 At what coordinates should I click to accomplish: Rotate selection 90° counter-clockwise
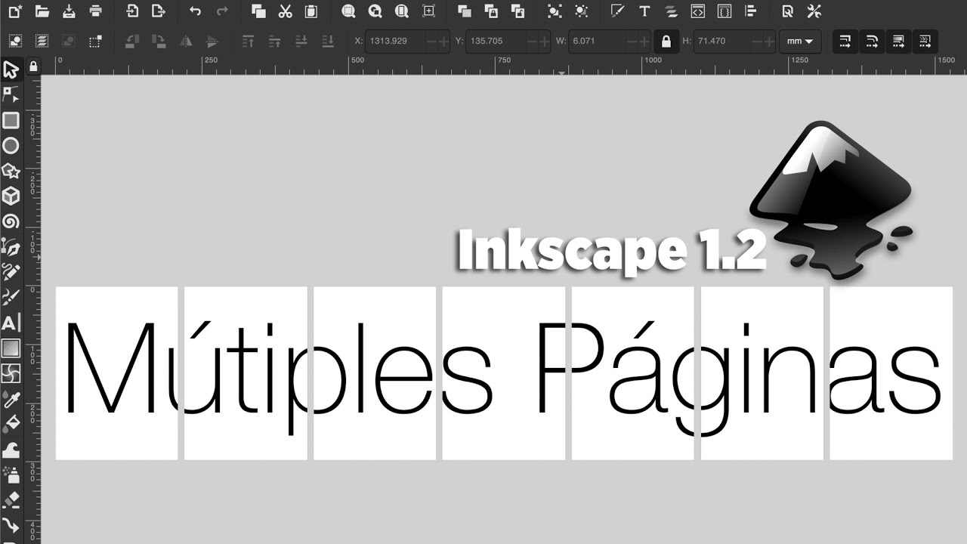(x=132, y=41)
